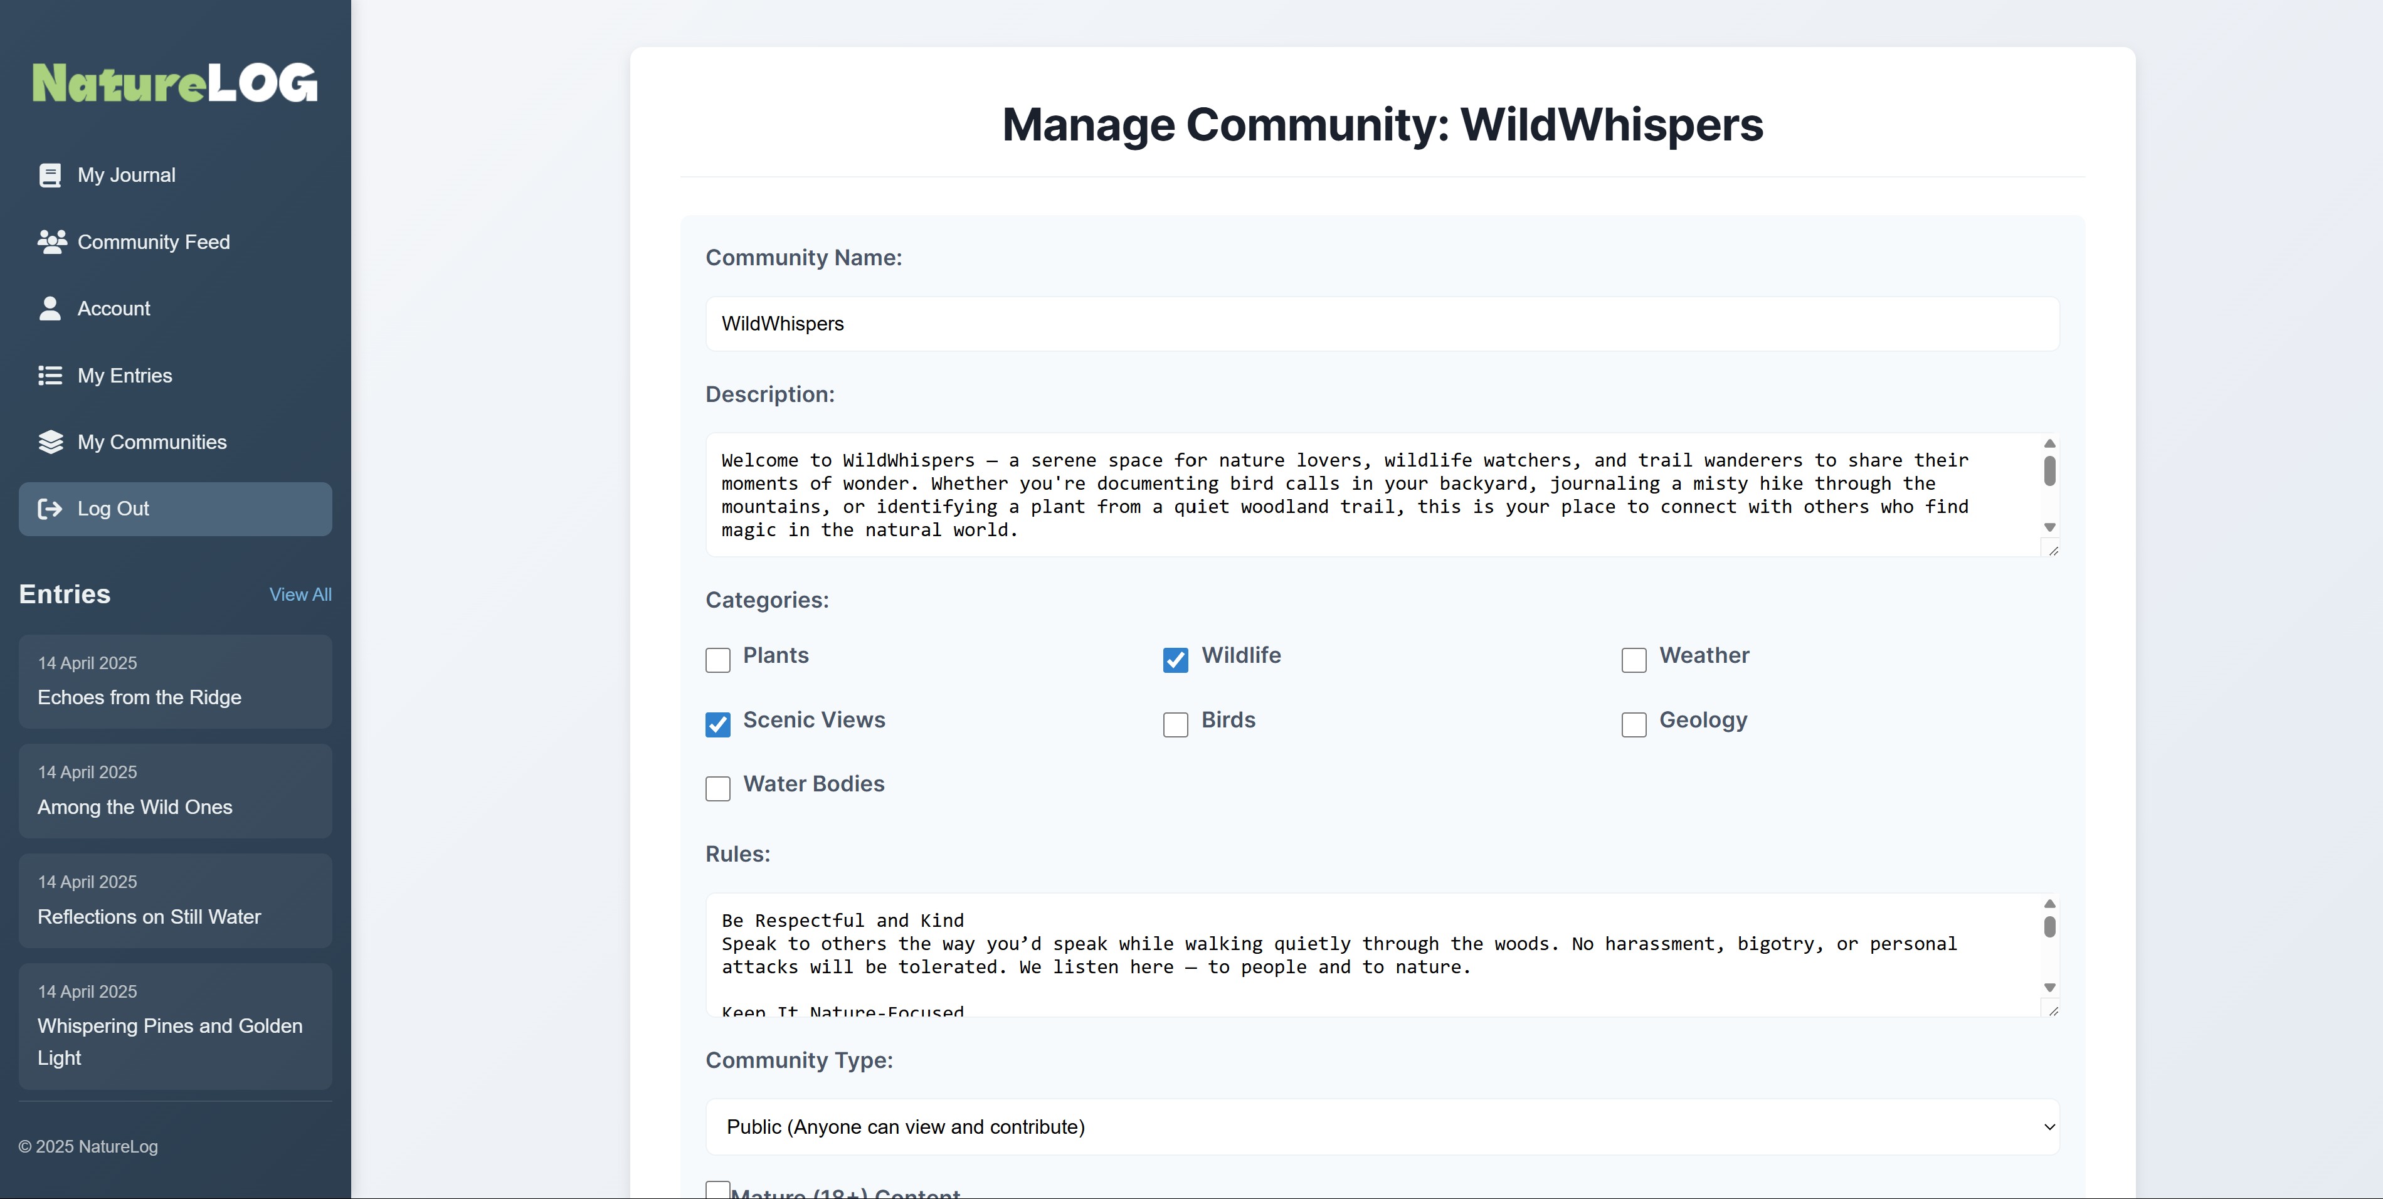The width and height of the screenshot is (2383, 1199).
Task: Click the Account person icon
Action: [50, 308]
